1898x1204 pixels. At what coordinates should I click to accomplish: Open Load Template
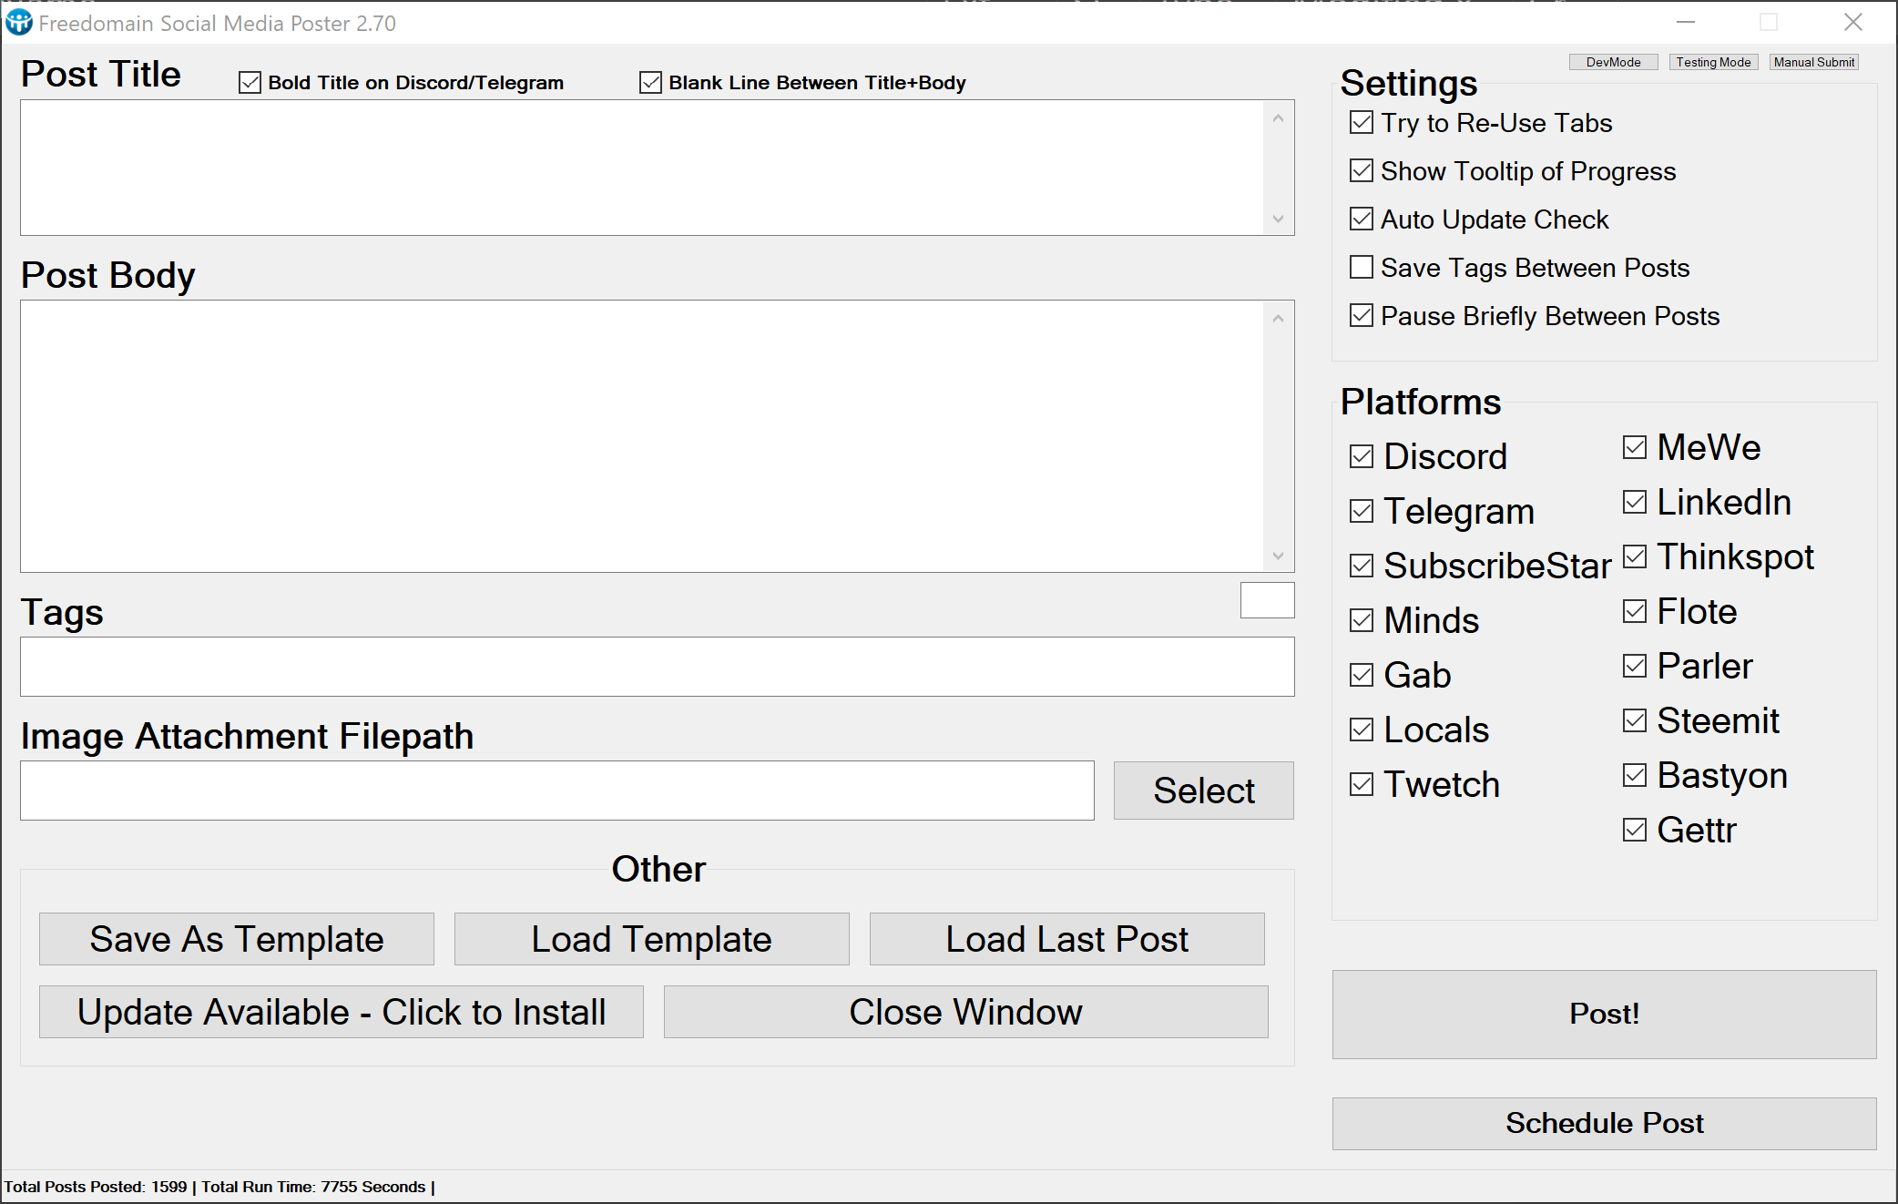point(652,939)
